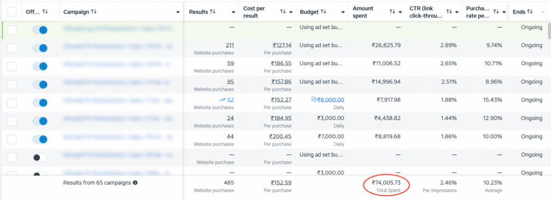Open Results column dropdown arrow
Viewport: 551px width, 200px height.
click(x=234, y=12)
